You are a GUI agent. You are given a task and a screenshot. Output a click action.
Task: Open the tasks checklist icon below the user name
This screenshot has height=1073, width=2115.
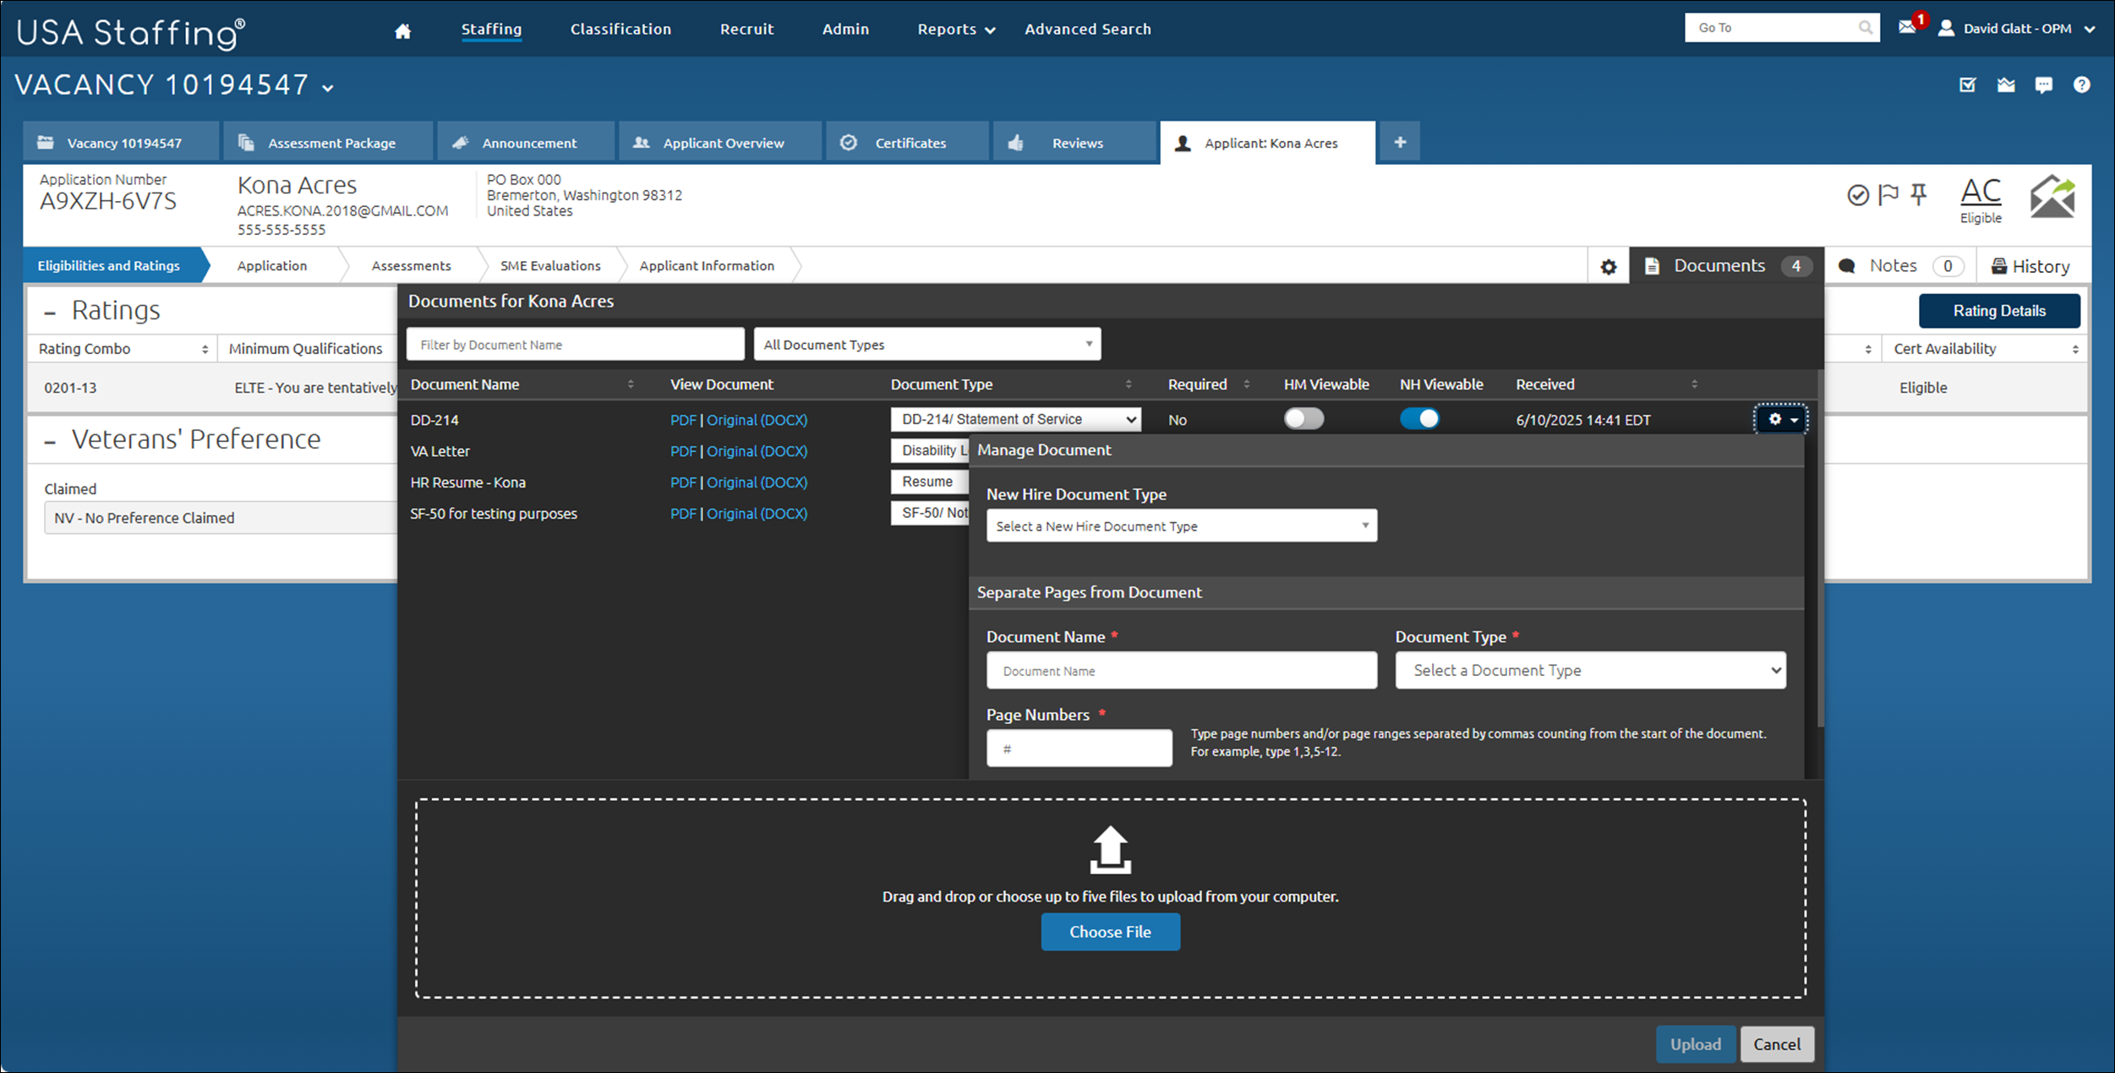[1968, 84]
